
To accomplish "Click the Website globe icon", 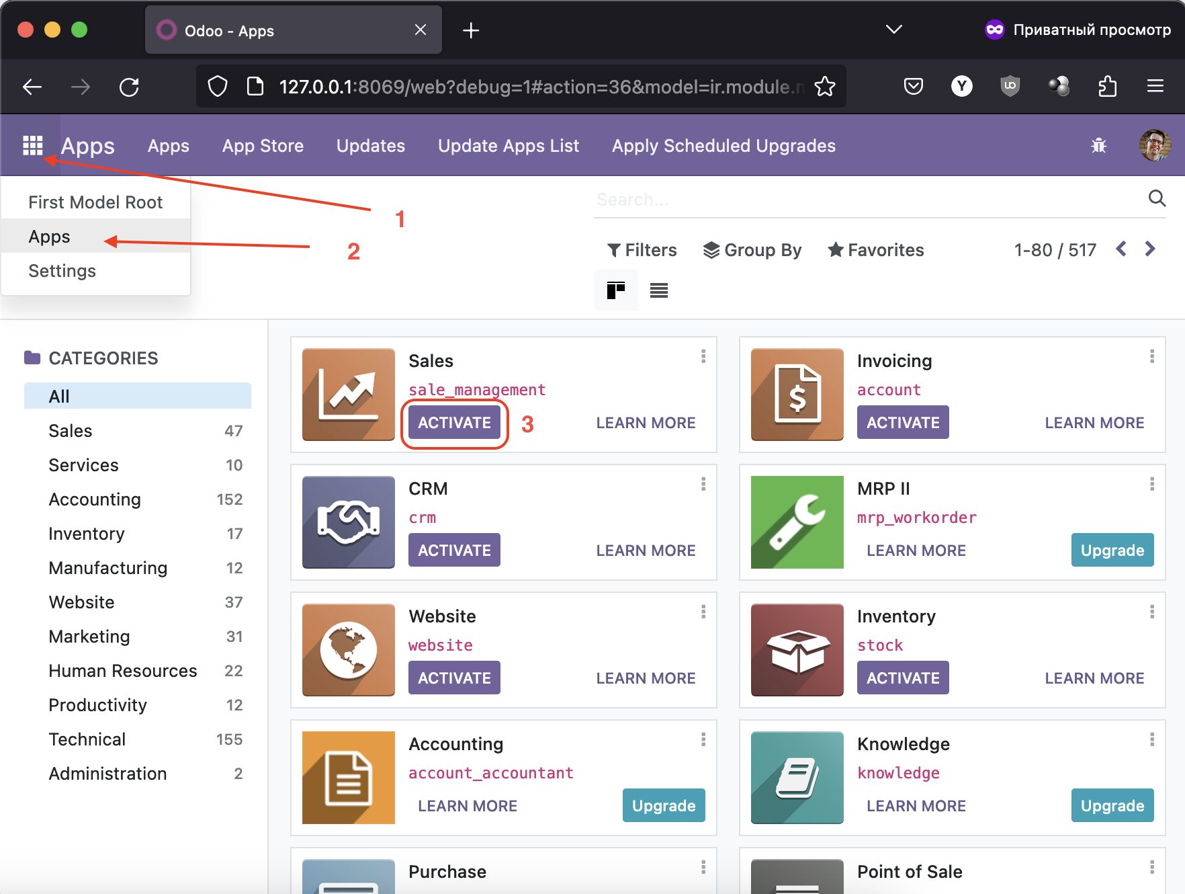I will pyautogui.click(x=349, y=650).
